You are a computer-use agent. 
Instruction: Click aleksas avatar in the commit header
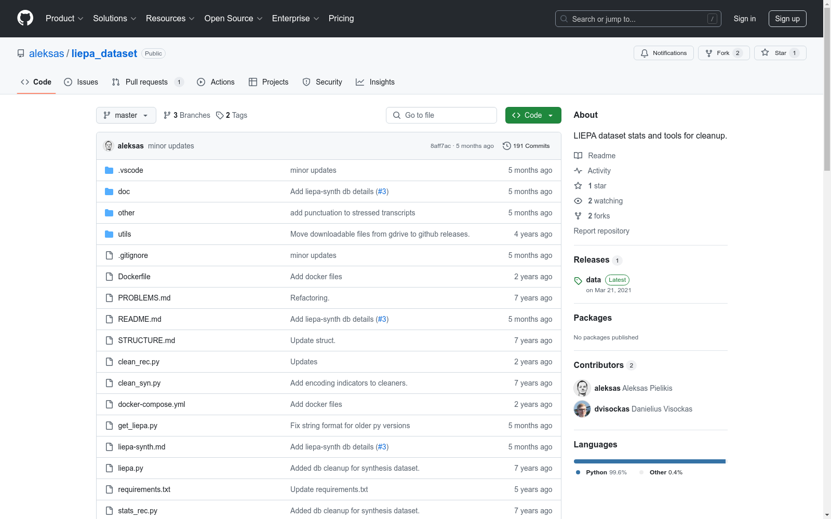coord(109,146)
